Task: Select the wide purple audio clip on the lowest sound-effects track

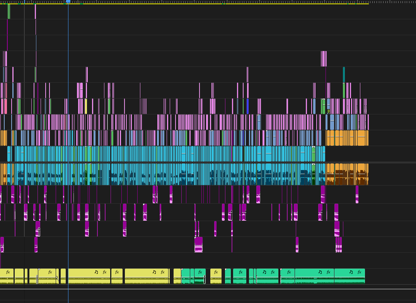Action: 198,244
